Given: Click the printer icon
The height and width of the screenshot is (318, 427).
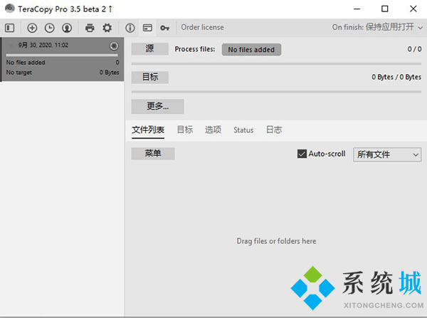Looking at the screenshot, I should click(90, 28).
